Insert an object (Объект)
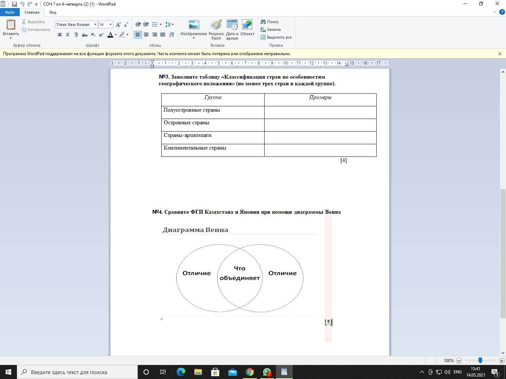Viewport: 506px width, 379px height. [x=247, y=28]
